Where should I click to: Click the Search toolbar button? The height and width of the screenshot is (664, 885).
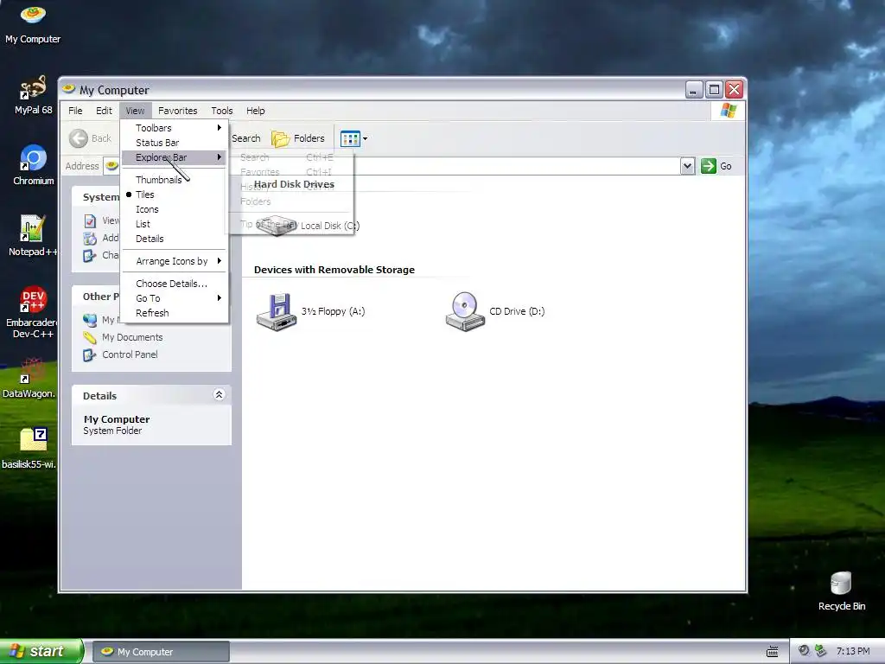click(x=246, y=138)
